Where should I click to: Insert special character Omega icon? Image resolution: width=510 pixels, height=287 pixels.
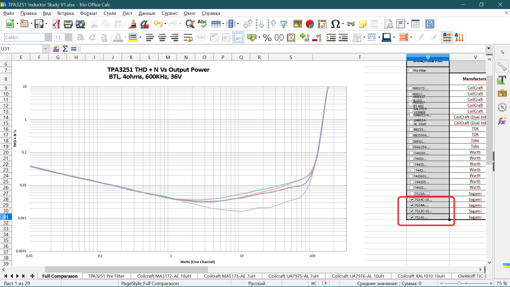pos(335,24)
